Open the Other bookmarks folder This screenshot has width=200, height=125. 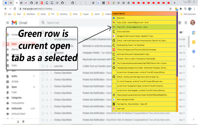coord(188,14)
